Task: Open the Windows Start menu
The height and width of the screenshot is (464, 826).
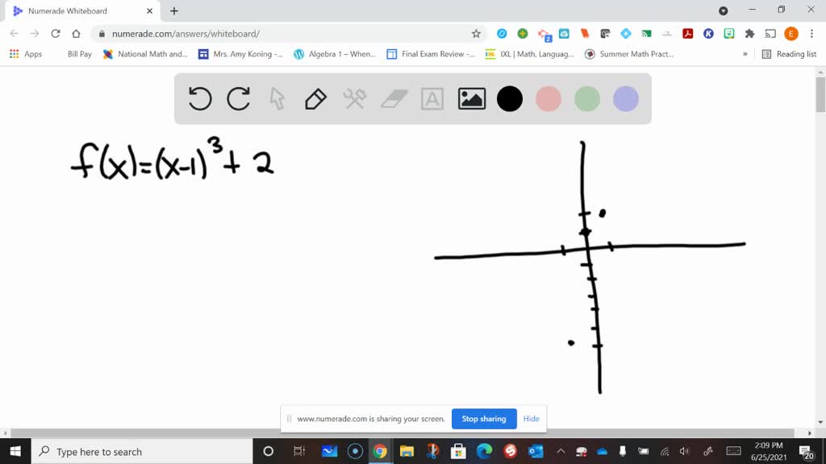Action: (15, 451)
